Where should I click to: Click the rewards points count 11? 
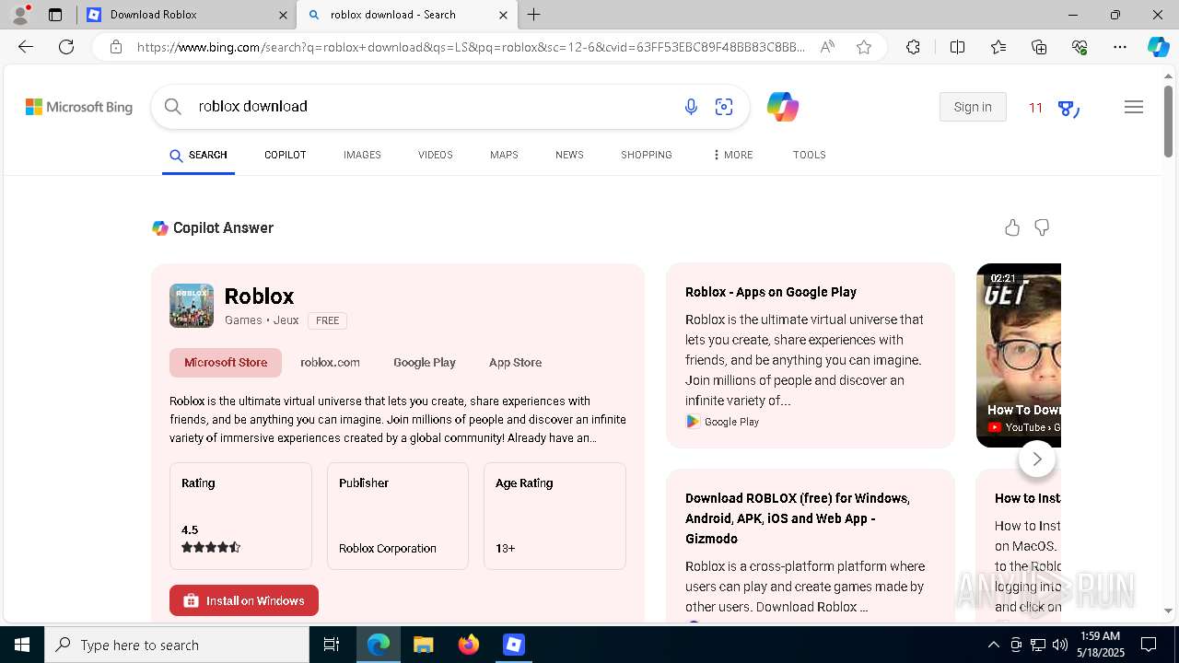tap(1035, 108)
